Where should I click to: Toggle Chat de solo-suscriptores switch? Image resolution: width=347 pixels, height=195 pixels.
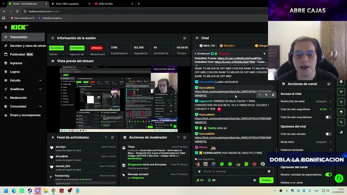(328, 117)
